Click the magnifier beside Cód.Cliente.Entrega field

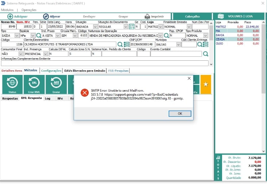tap(199, 44)
